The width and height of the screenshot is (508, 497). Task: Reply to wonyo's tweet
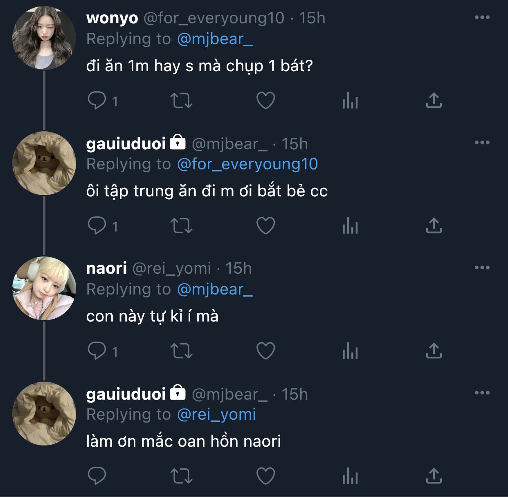tap(97, 101)
